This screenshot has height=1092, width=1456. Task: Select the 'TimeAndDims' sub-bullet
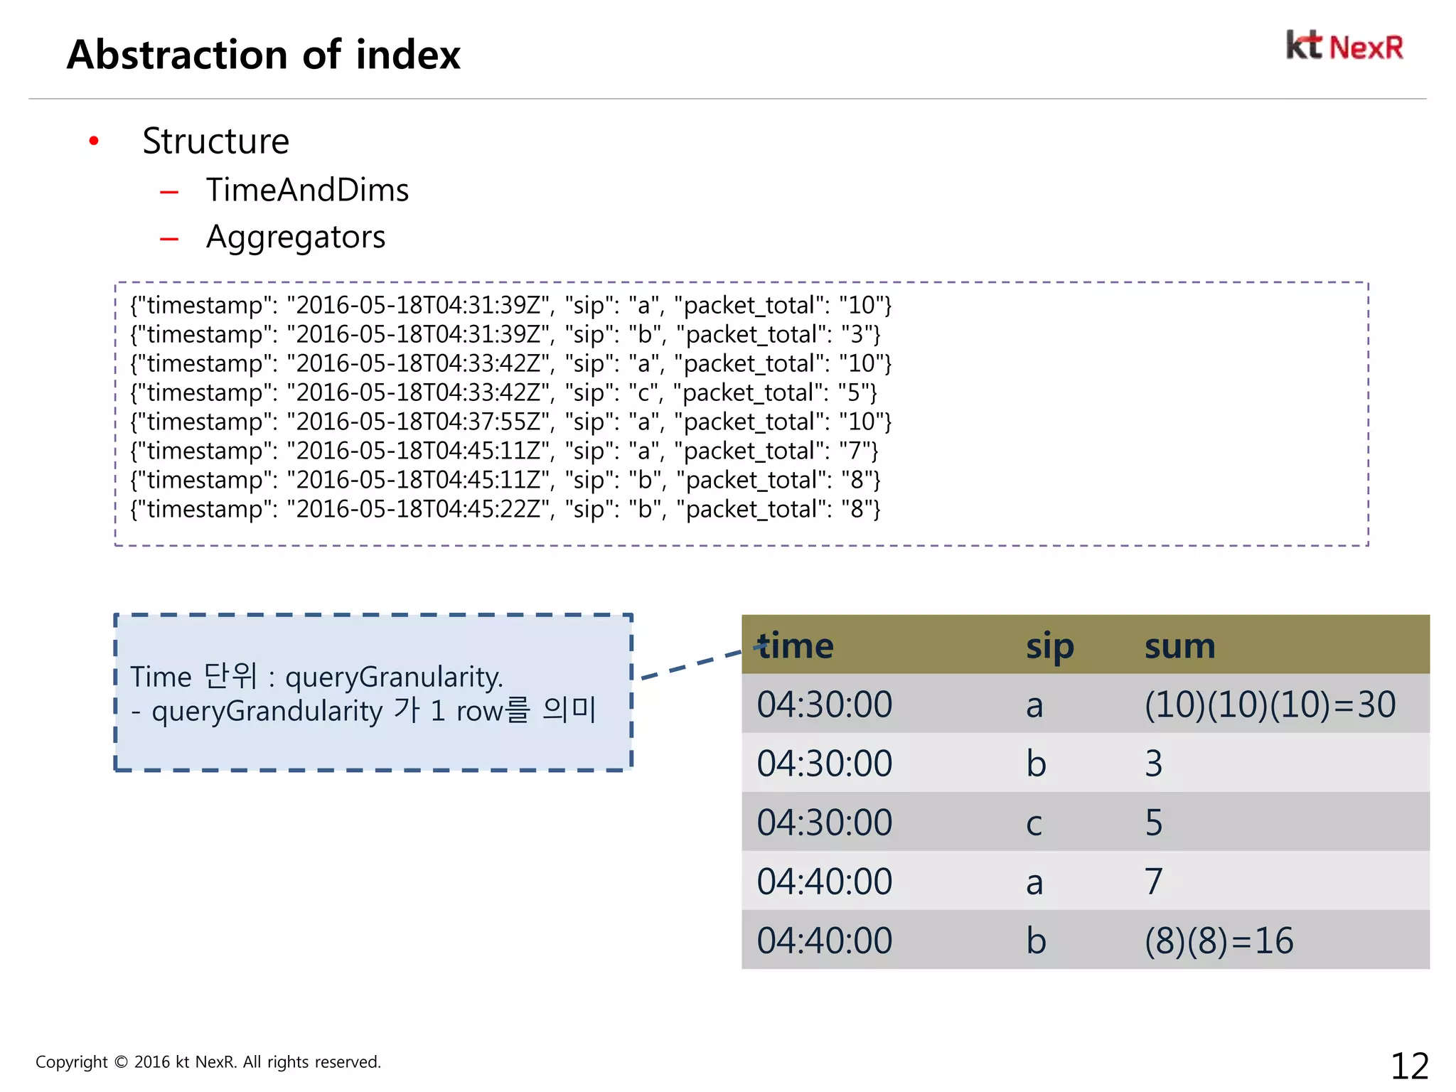307,190
